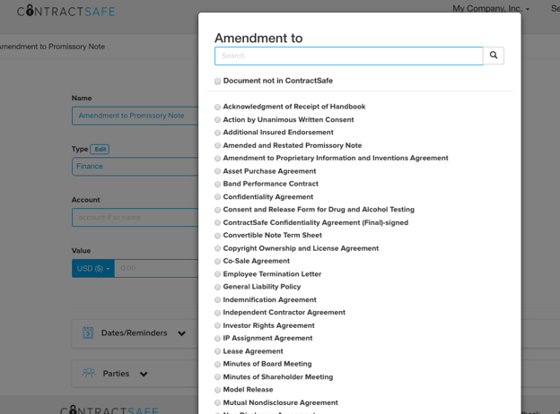Viewport: 560px width, 414px height.
Task: Select General Liability Policy option
Action: point(217,287)
